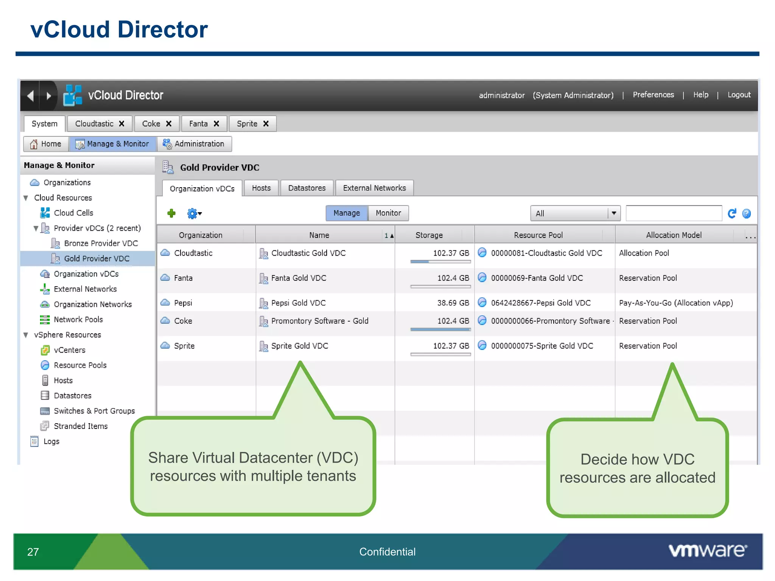
Task: Click Cloudtastic storage usage bar
Action: tap(440, 262)
